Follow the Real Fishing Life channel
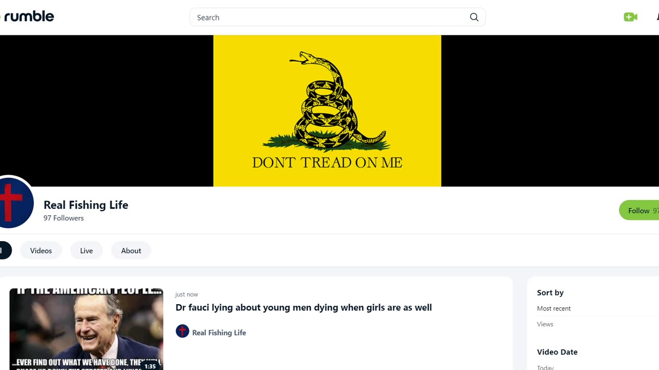Viewport: 659px width, 370px height. click(x=639, y=211)
